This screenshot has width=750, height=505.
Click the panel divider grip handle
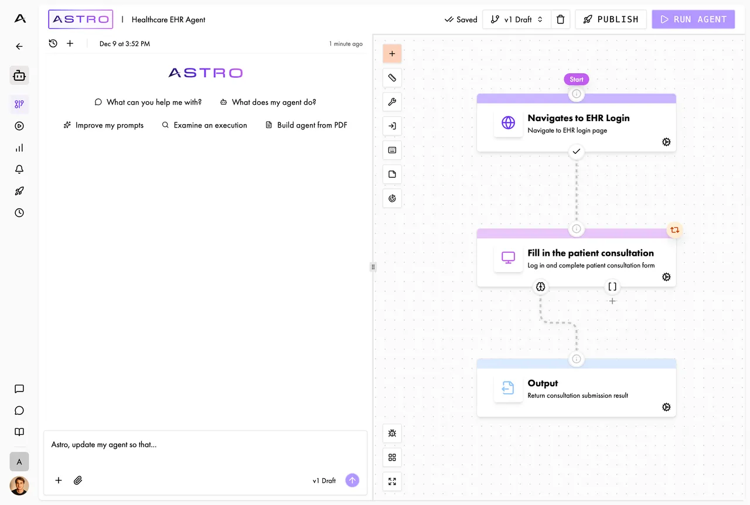pyautogui.click(x=373, y=267)
